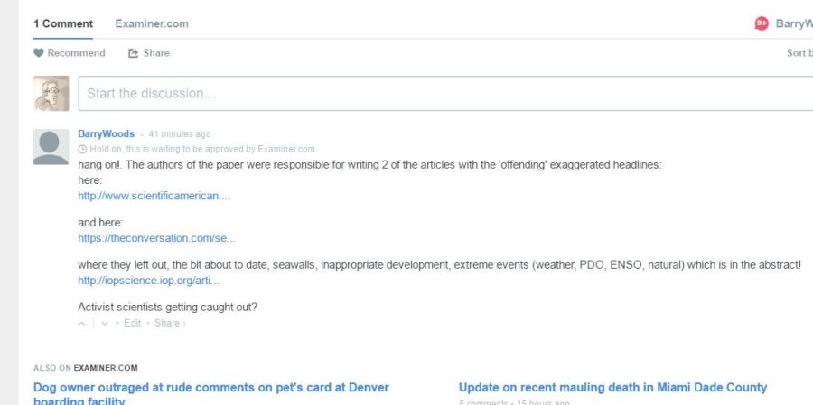Open the Sort by dropdown
The width and height of the screenshot is (813, 405).
coord(799,53)
